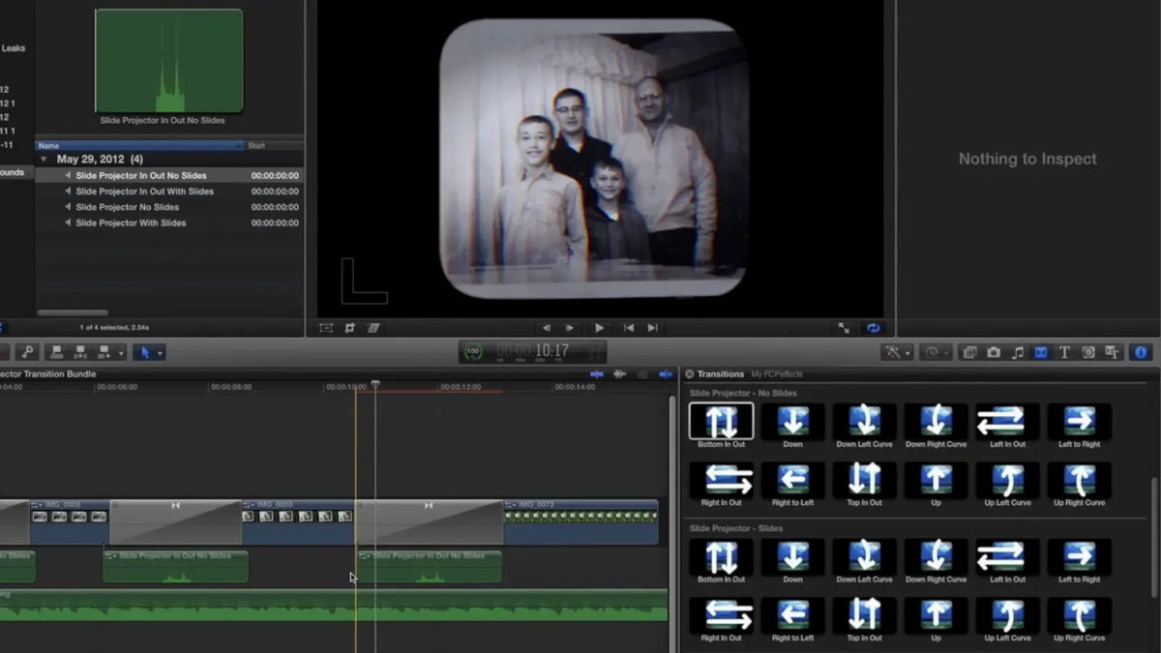
Task: Click the My FCPeffects category label
Action: pyautogui.click(x=777, y=374)
